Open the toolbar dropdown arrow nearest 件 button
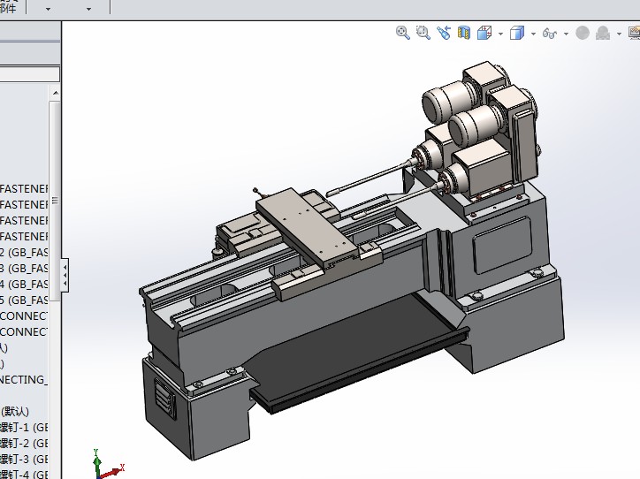The image size is (640, 479). tap(48, 9)
